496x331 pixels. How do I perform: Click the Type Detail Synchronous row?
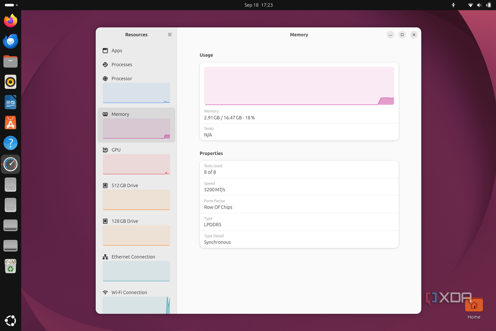point(299,239)
